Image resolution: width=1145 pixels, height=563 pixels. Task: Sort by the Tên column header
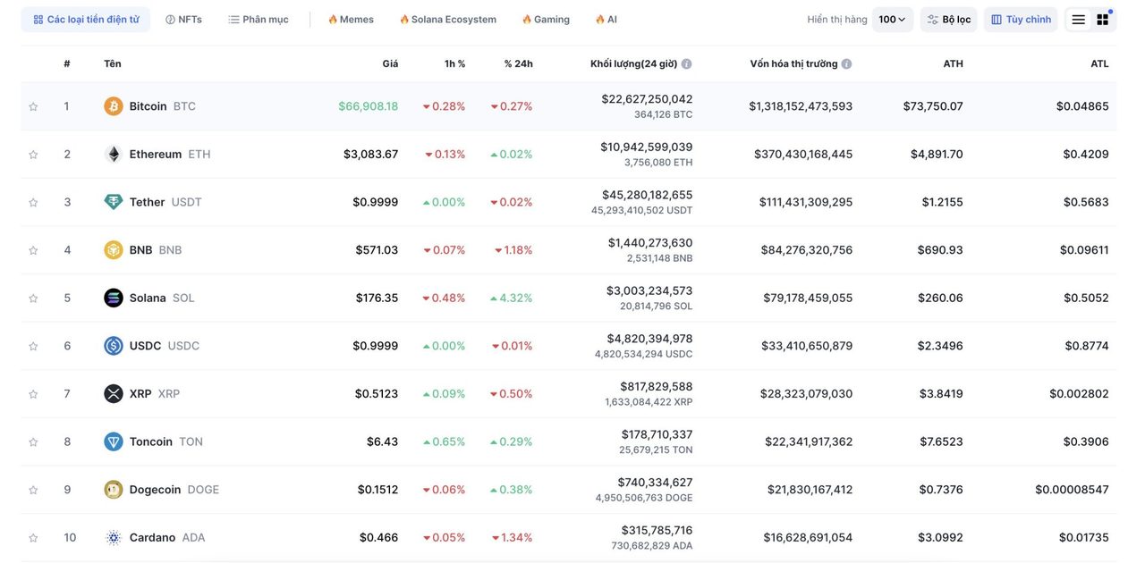113,64
